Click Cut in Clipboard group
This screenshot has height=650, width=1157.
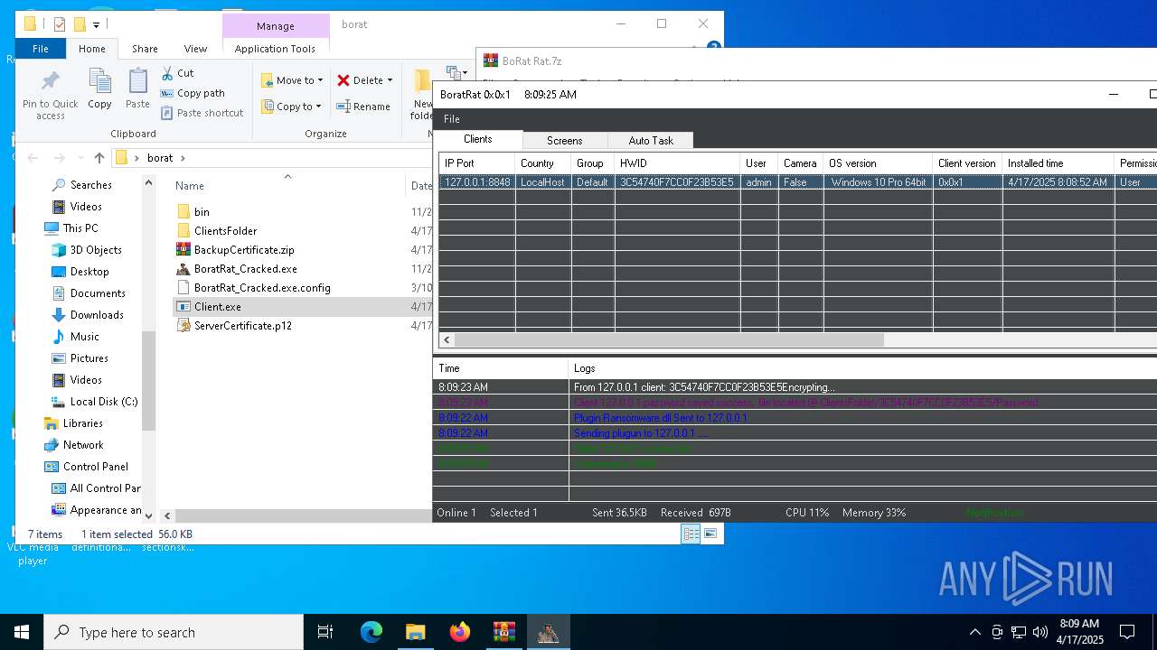click(x=177, y=73)
